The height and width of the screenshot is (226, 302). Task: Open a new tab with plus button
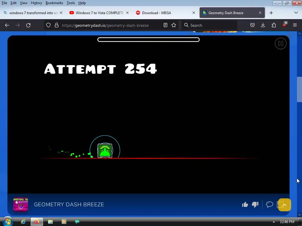271,13
